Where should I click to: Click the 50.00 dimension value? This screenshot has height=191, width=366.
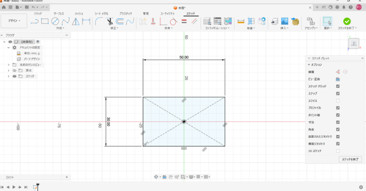click(x=184, y=58)
